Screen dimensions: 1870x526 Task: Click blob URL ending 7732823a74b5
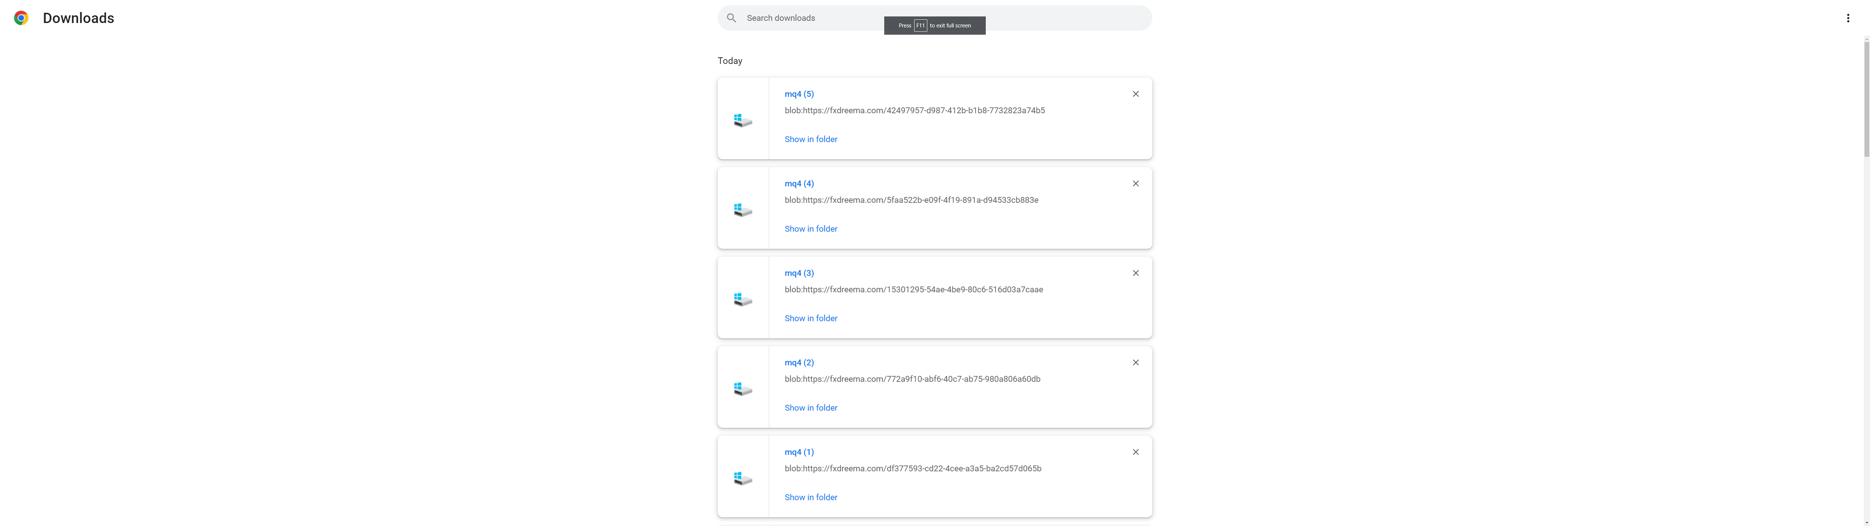(914, 110)
